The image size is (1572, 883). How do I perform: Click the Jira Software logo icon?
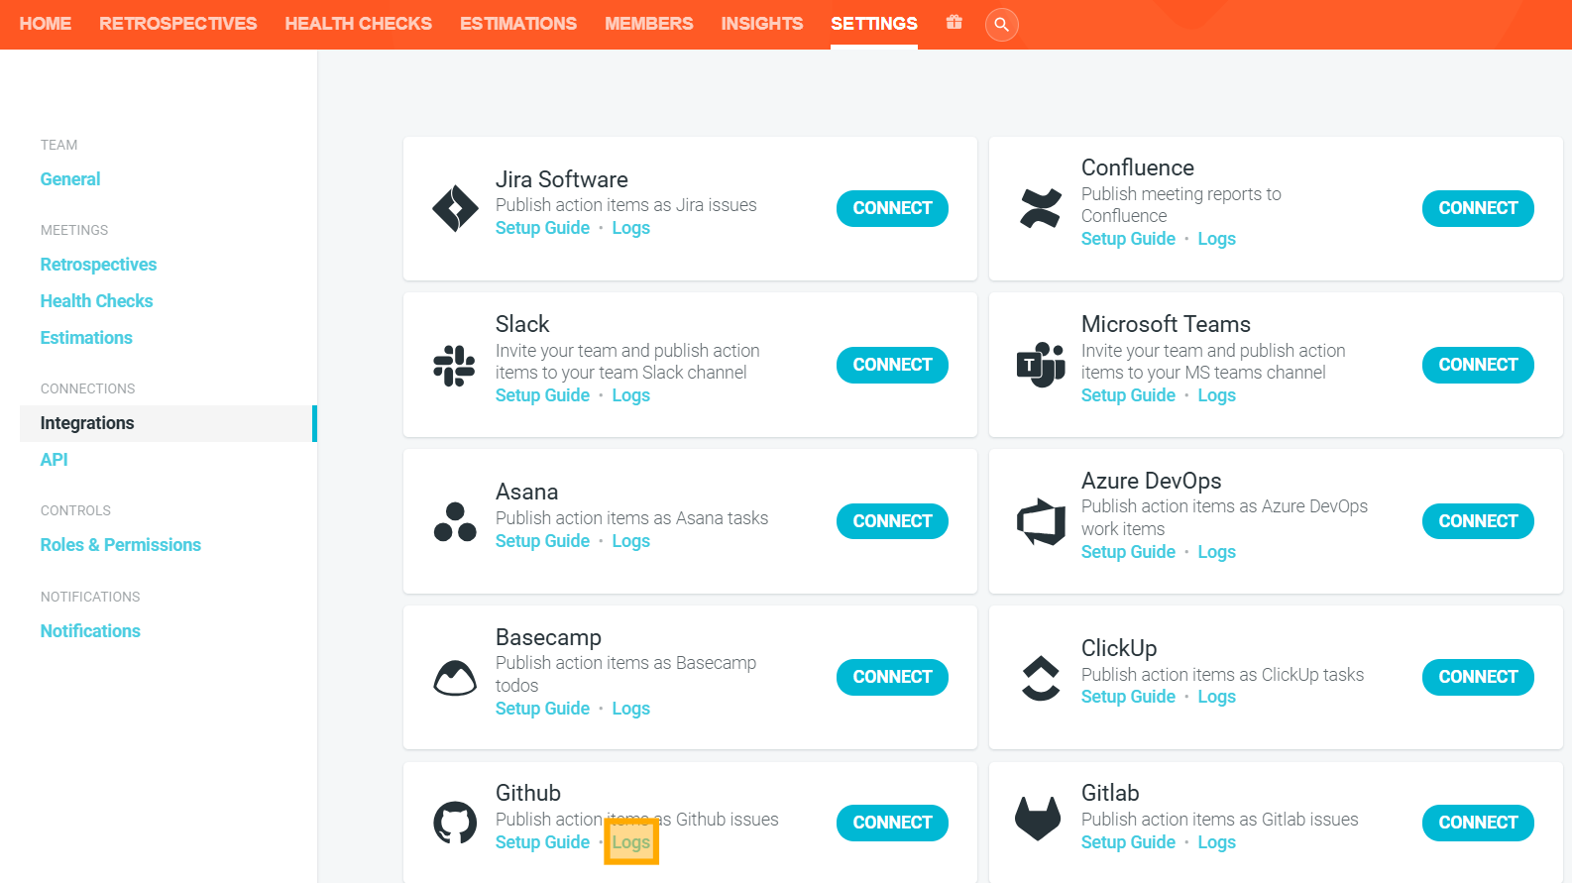456,208
